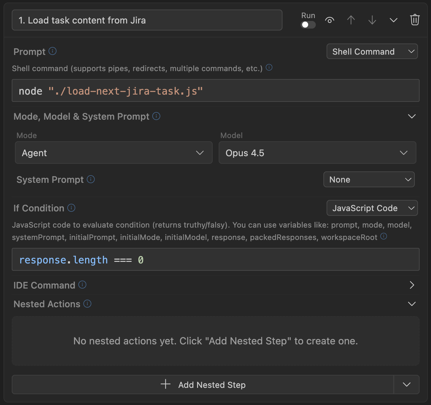
Task: Click info icon beside System Prompt label
Action: pyautogui.click(x=91, y=179)
